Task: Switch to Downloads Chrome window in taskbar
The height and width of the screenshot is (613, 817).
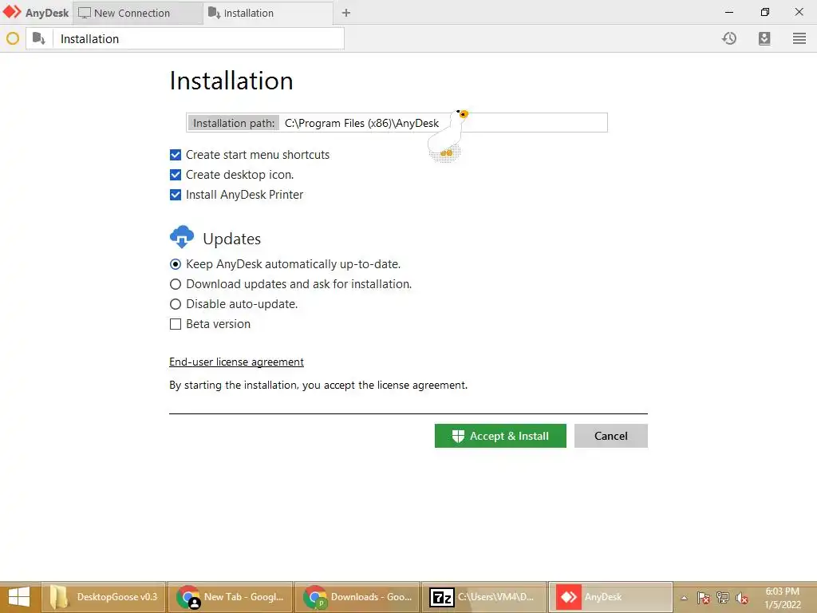Action: click(357, 597)
